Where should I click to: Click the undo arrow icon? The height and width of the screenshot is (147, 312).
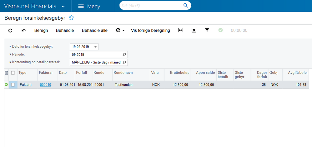(24, 31)
